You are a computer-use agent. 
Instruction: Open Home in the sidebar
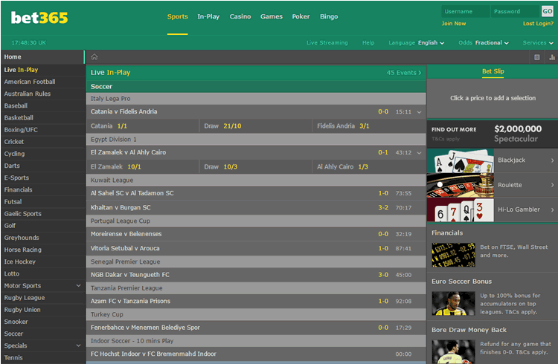click(42, 57)
